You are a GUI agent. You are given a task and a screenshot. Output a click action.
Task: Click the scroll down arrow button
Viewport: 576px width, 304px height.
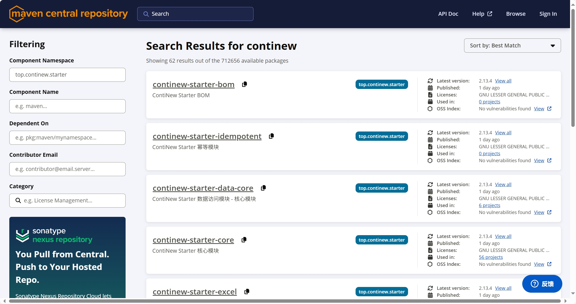pos(573,293)
